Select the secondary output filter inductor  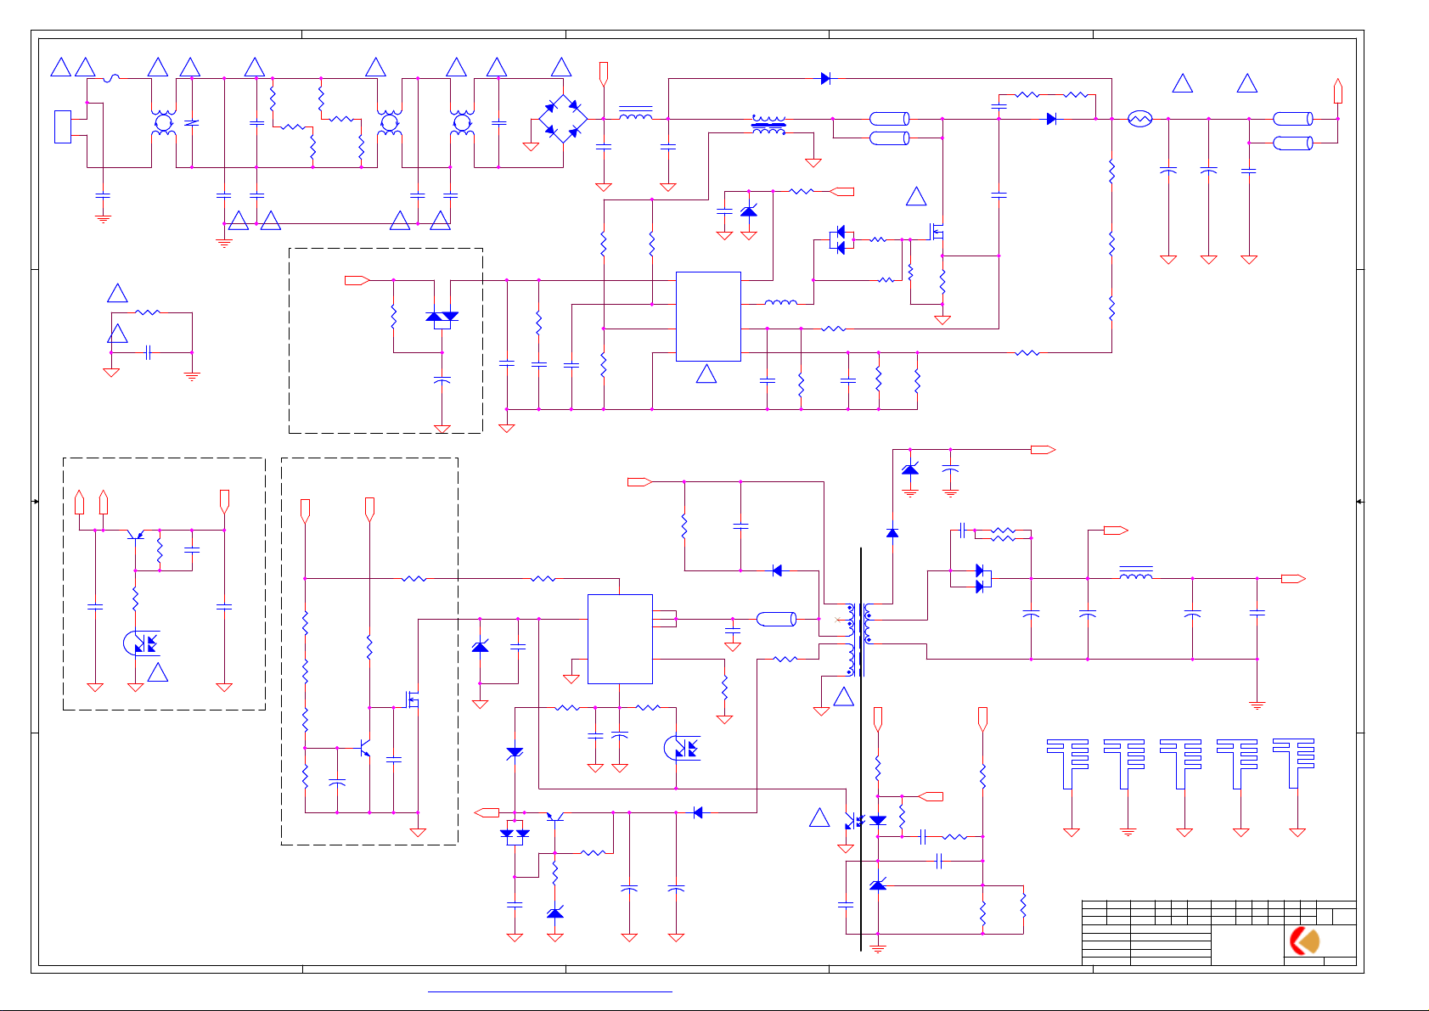click(x=1135, y=574)
